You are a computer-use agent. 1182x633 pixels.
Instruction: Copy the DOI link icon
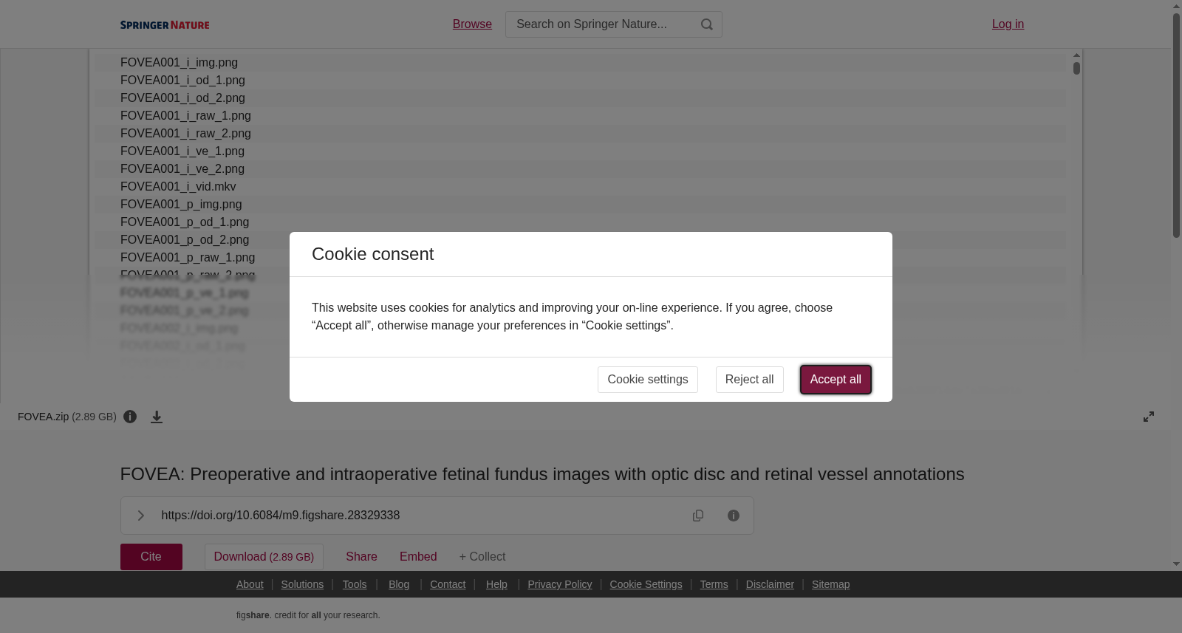coord(698,516)
